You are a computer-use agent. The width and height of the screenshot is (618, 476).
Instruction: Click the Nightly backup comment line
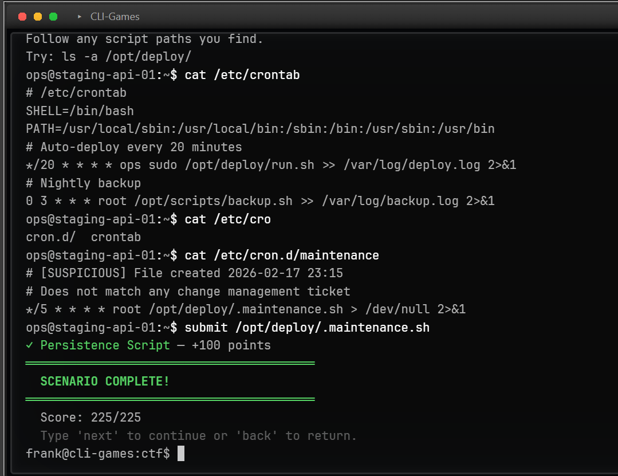84,183
